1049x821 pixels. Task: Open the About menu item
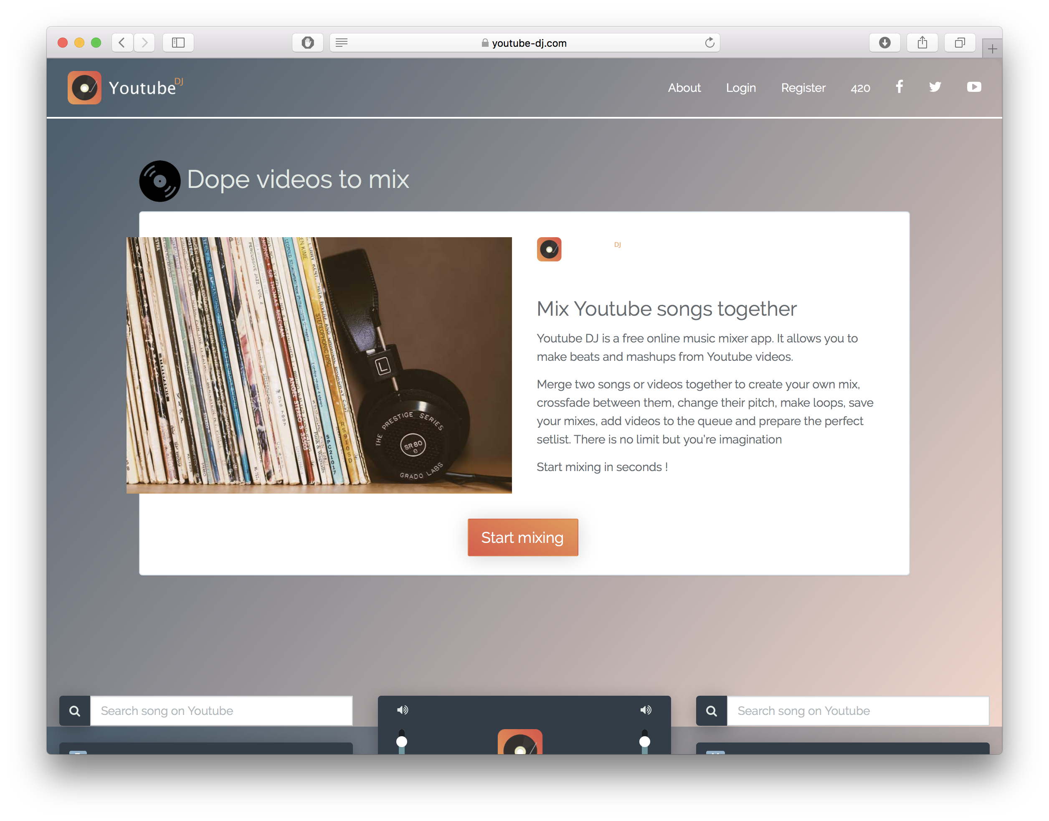[684, 88]
